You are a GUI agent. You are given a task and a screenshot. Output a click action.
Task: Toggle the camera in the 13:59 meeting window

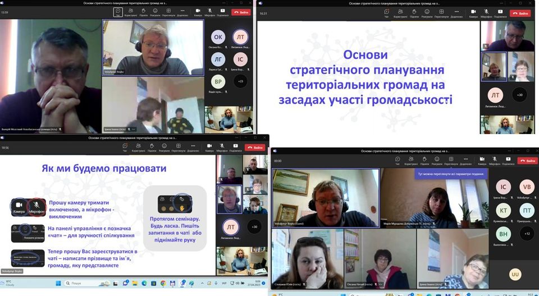198,12
